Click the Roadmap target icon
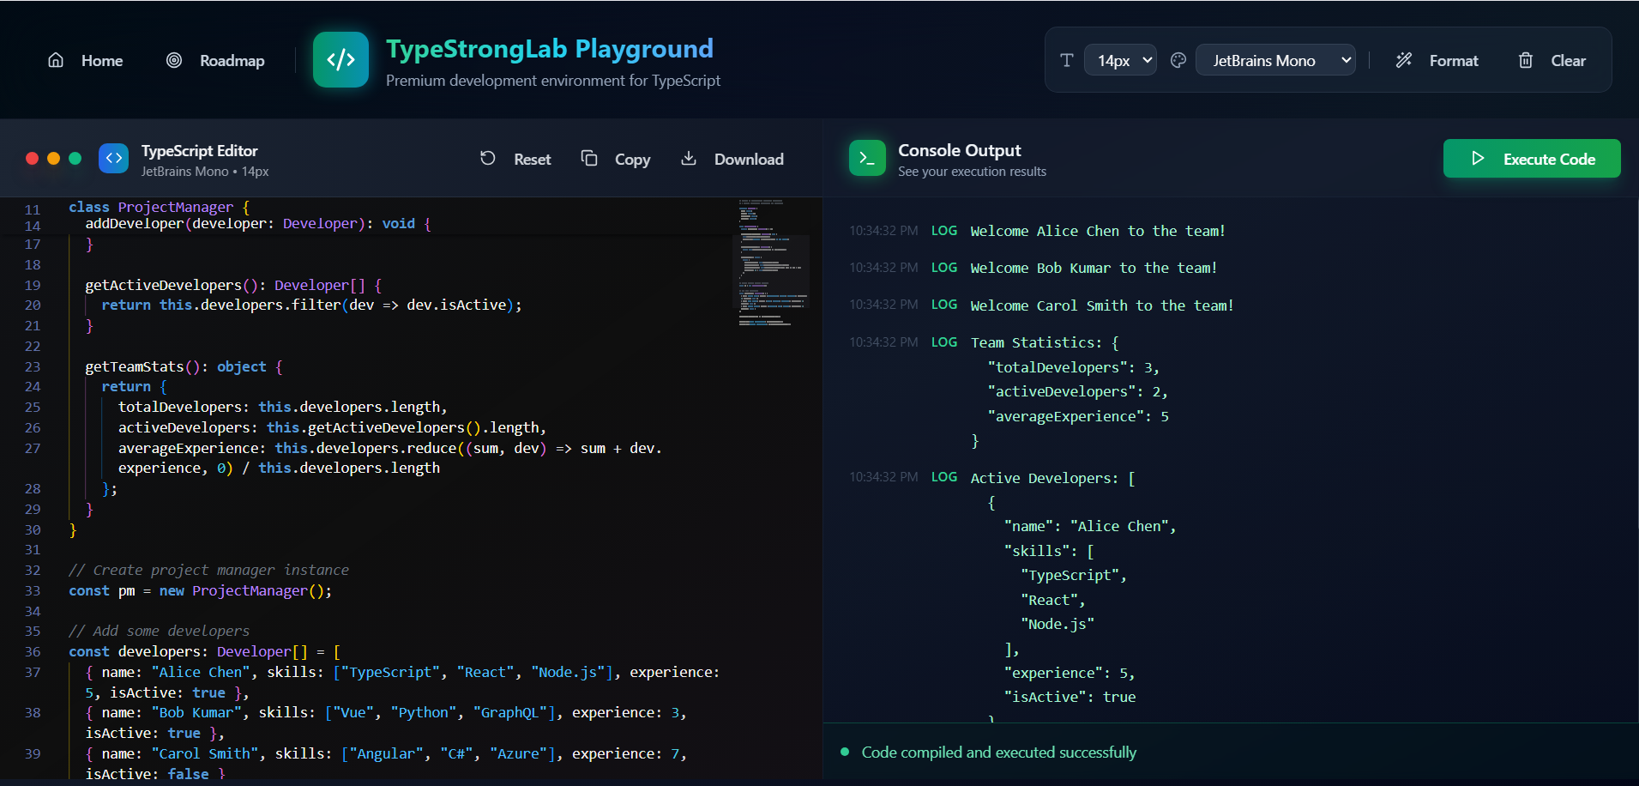 [x=174, y=60]
